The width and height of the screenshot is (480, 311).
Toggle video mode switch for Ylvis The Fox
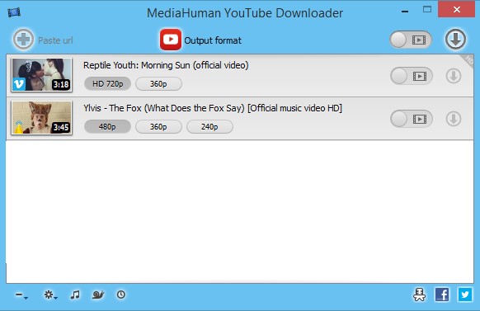pos(412,119)
